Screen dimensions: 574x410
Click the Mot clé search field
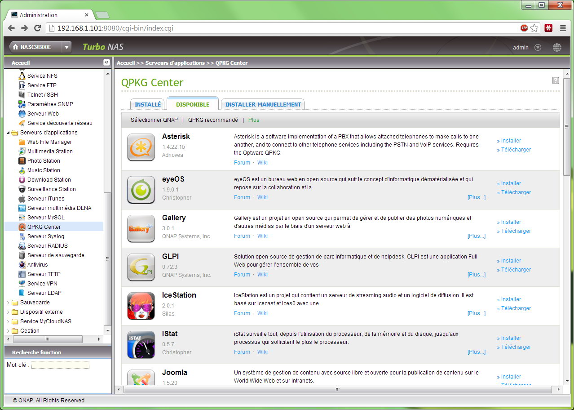pos(60,365)
